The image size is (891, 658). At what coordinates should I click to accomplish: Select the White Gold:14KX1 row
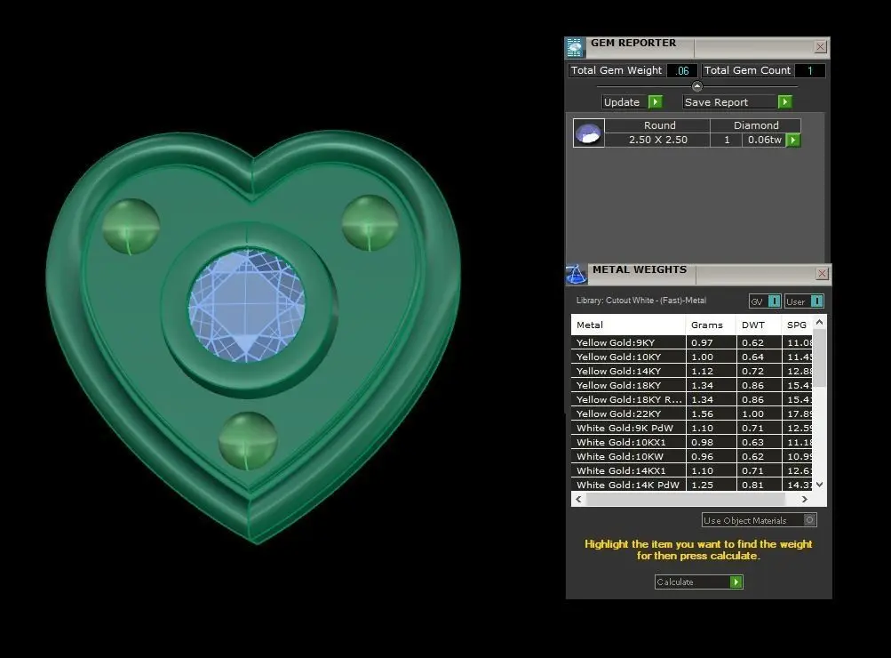[x=692, y=470]
